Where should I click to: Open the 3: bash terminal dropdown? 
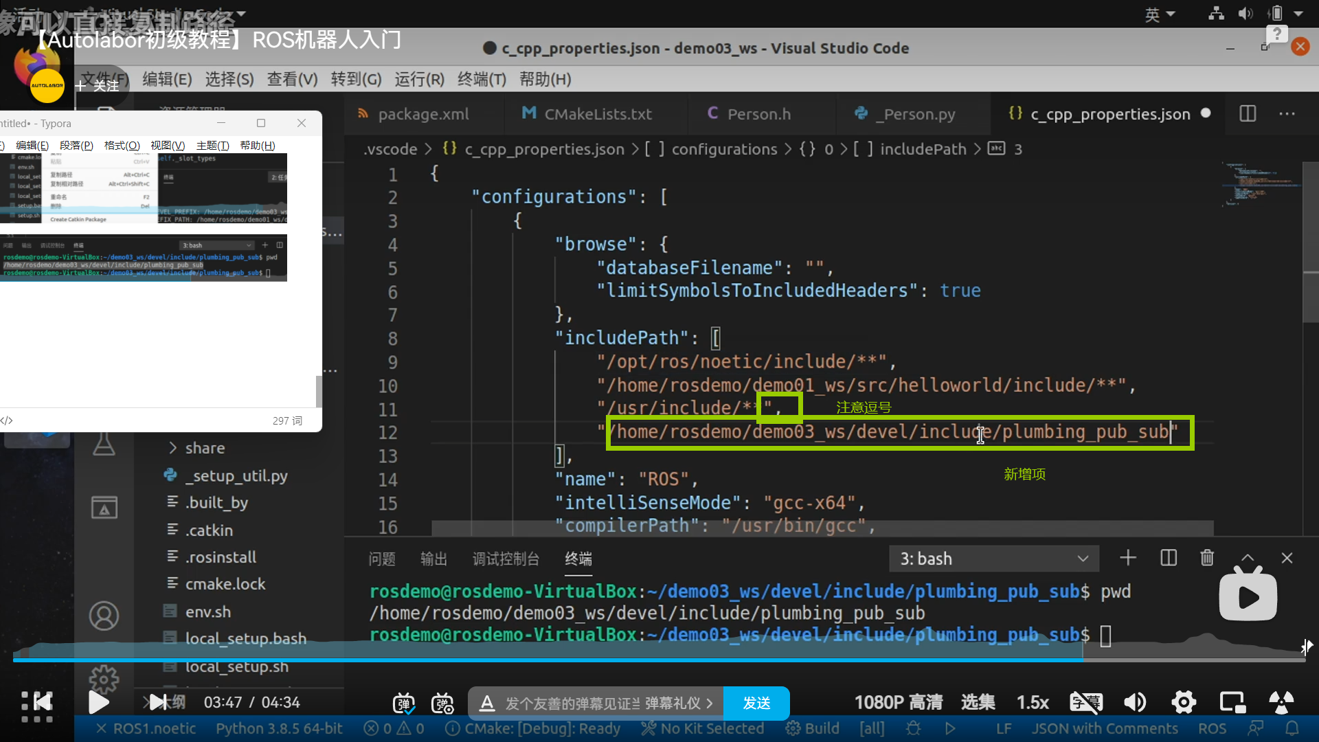993,559
